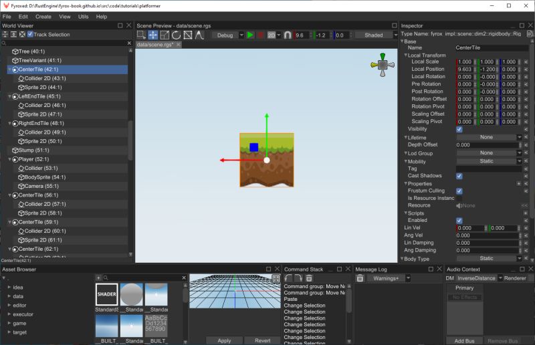This screenshot has height=345, width=535.
Task: Click the Add Bus button
Action: (464, 340)
